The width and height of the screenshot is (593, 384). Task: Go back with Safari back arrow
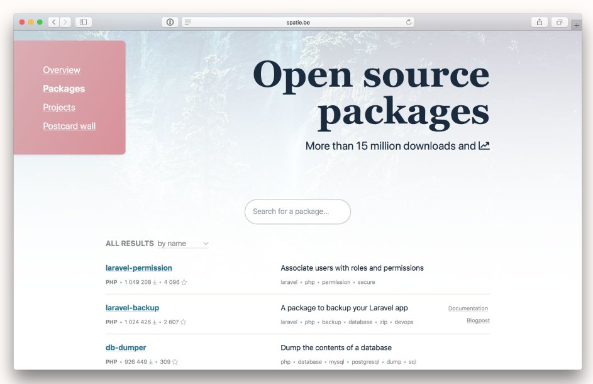tap(53, 22)
